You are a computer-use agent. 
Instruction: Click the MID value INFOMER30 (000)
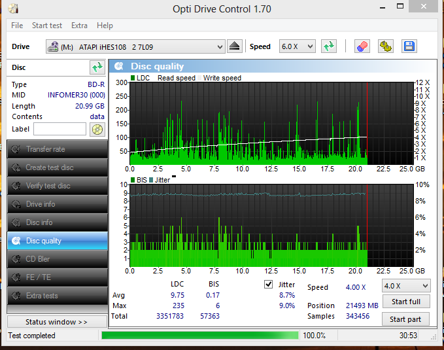pyautogui.click(x=76, y=95)
